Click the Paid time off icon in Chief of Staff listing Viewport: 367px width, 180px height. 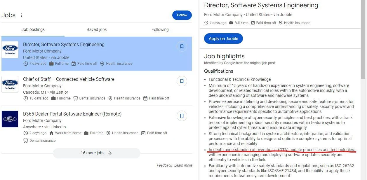pyautogui.click(x=145, y=98)
